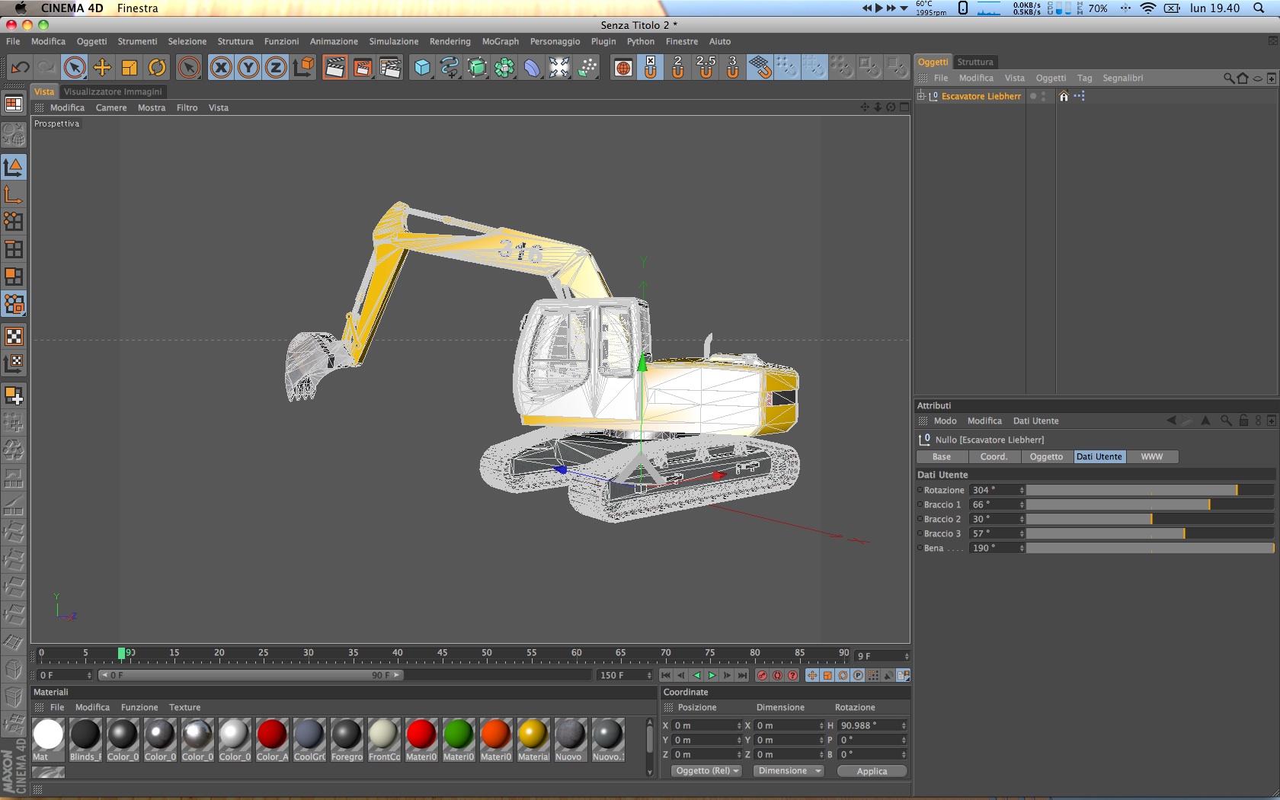Viewport: 1280px width, 800px height.
Task: Click the search icon in Oggetti panel
Action: tap(1228, 78)
